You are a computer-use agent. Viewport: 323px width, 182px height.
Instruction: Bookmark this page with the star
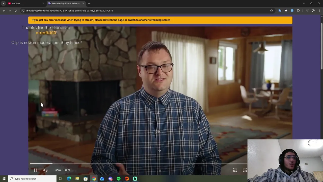coord(272,11)
